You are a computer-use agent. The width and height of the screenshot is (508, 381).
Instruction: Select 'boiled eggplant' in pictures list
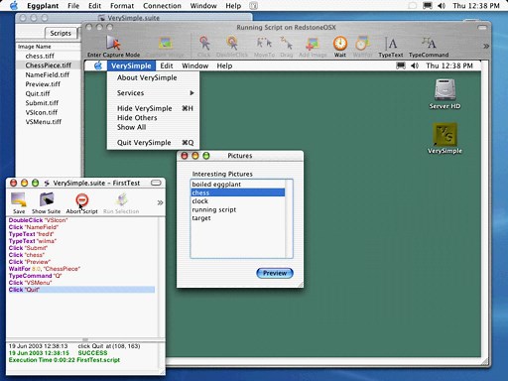click(237, 185)
